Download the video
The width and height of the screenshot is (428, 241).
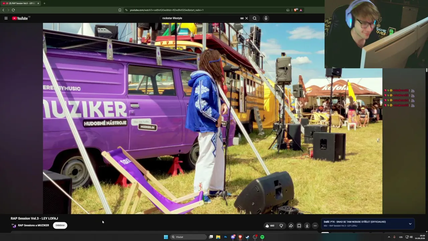tap(307, 226)
